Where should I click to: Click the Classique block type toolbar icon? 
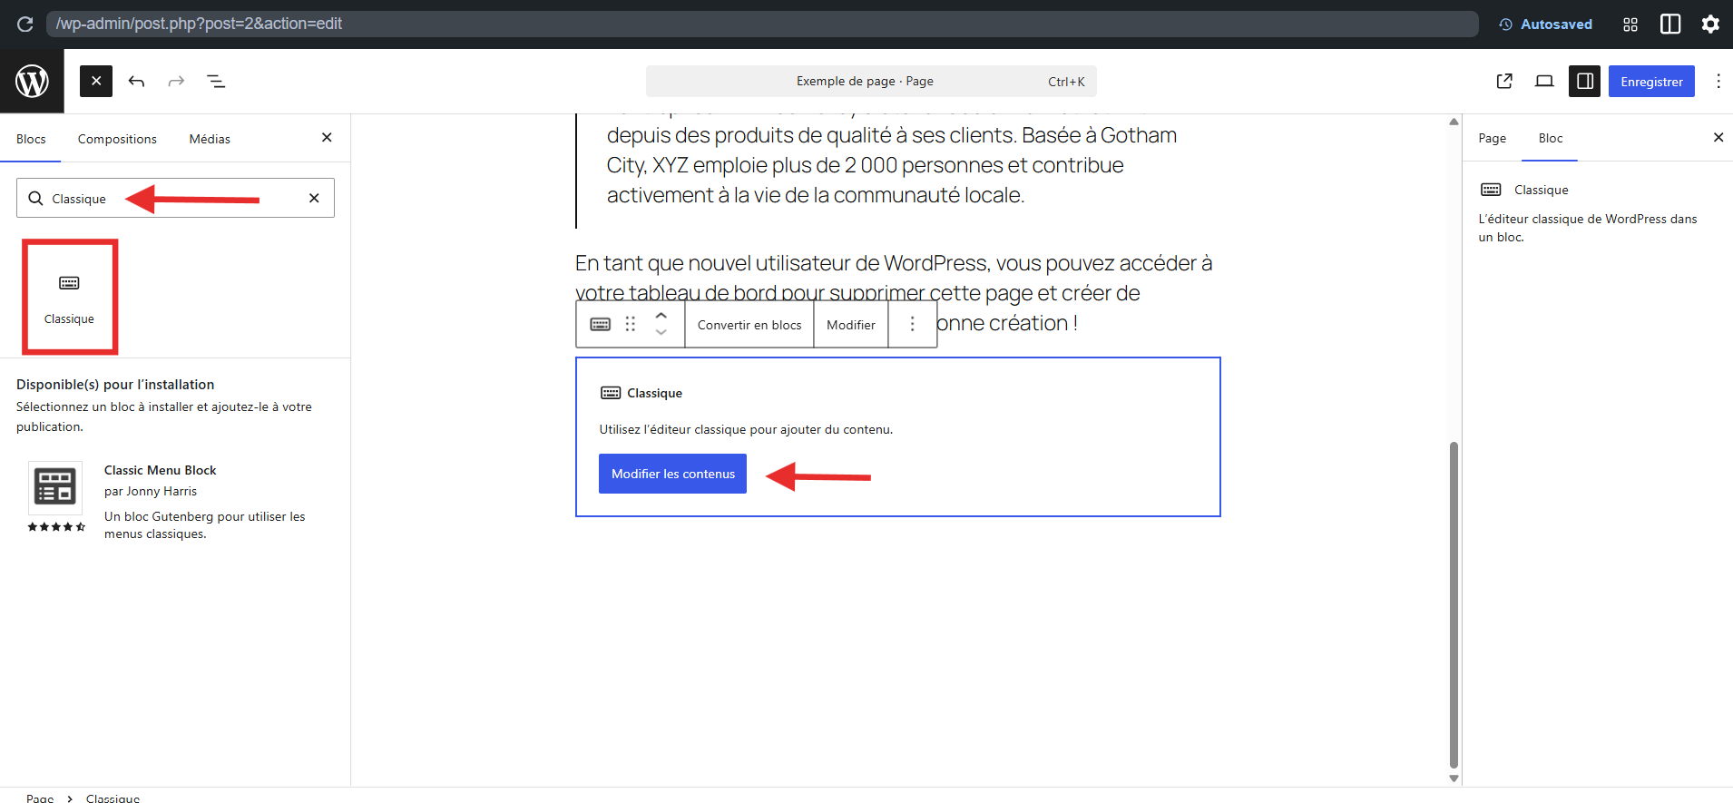point(601,324)
